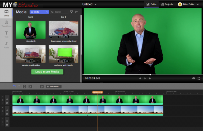Image resolution: width=203 pixels, height=131 pixels.
Task: Move the second track down
Action: (x=3, y=114)
